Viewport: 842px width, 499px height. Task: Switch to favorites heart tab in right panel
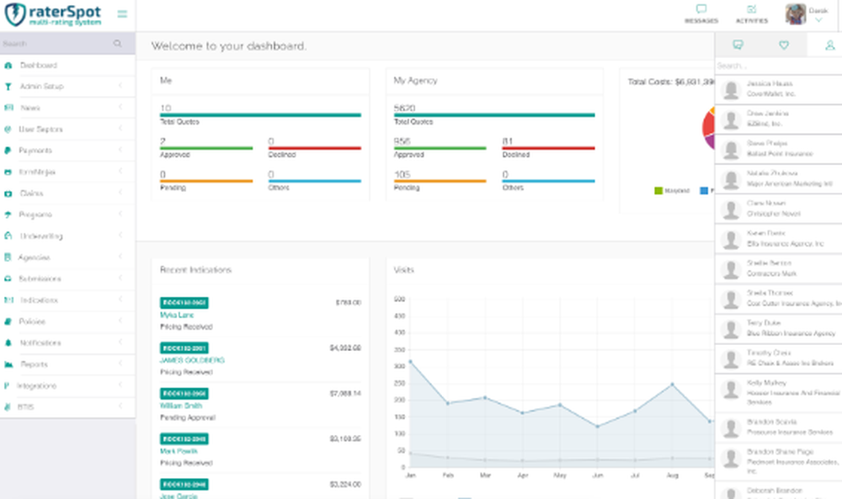click(784, 45)
